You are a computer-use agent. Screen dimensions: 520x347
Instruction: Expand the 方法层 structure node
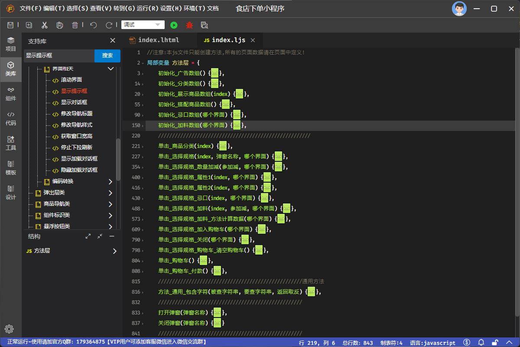point(115,251)
